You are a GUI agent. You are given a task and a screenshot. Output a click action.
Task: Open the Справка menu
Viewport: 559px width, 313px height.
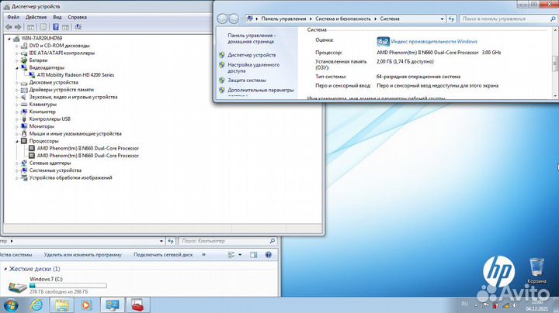pyautogui.click(x=77, y=17)
